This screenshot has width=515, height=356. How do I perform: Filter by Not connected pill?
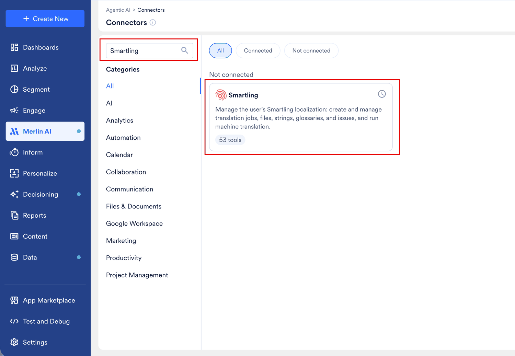(x=311, y=50)
